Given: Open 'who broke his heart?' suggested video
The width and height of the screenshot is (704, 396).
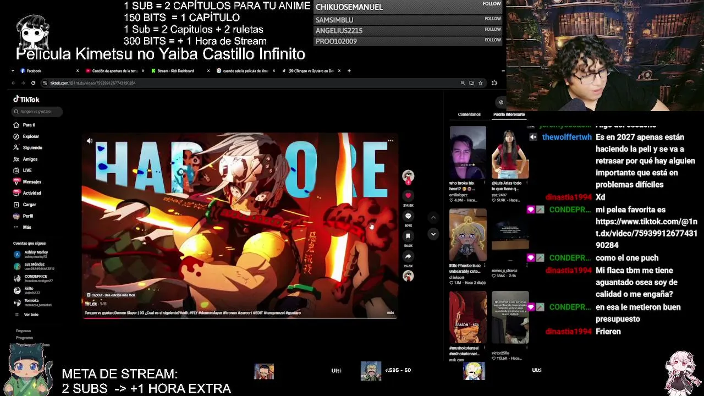Looking at the screenshot, I should (468, 152).
